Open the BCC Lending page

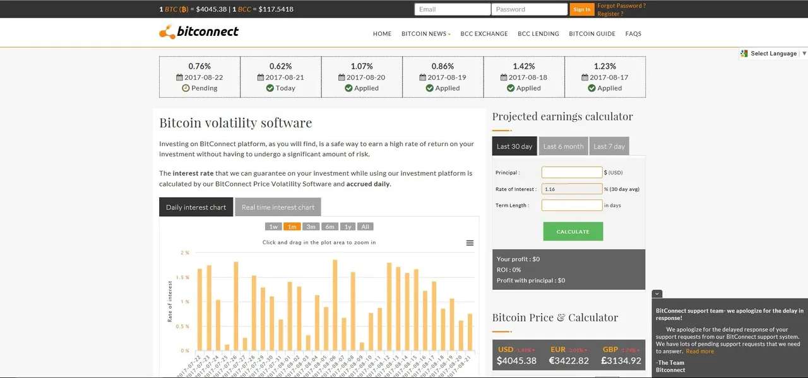point(538,34)
